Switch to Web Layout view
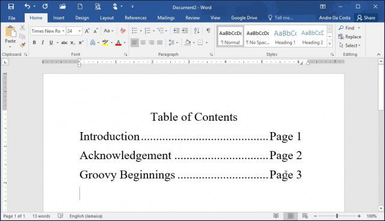Screen dimensions: 385x221 pos(305,216)
